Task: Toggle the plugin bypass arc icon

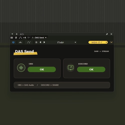Action: [20, 42]
